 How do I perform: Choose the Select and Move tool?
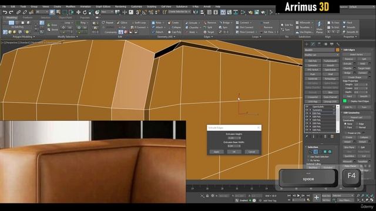(x=78, y=12)
